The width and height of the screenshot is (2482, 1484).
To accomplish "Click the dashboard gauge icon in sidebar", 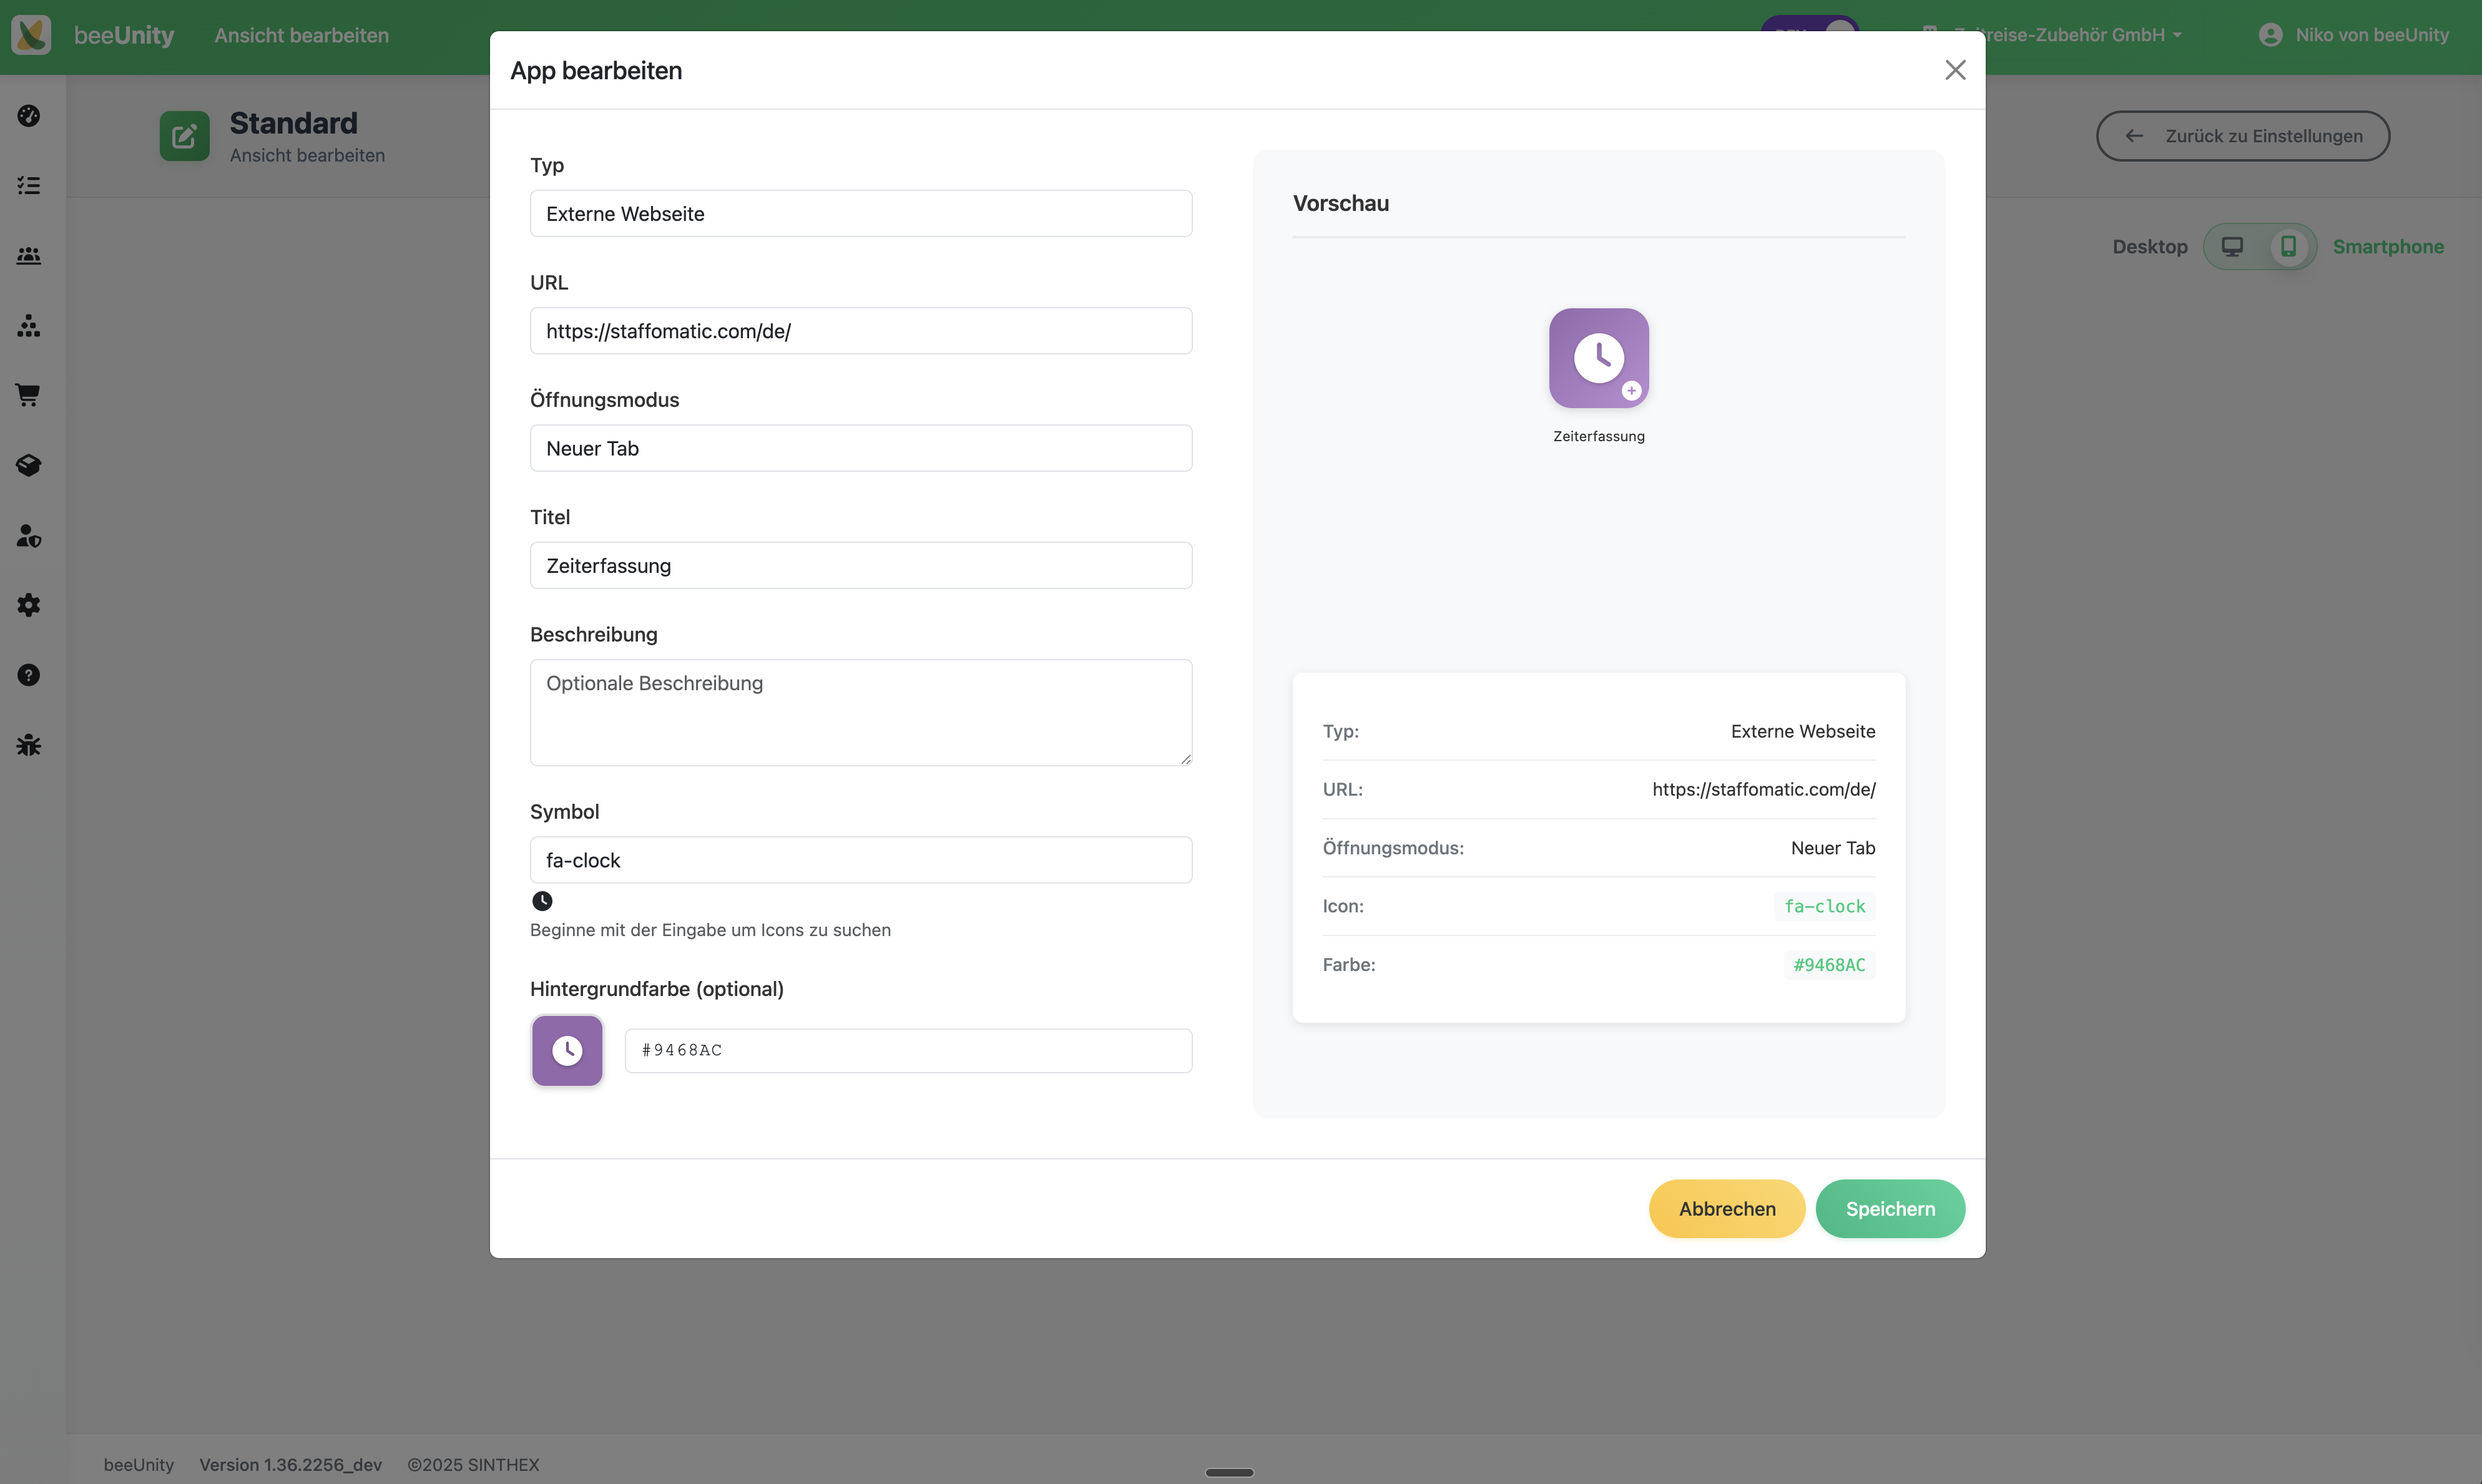I will click(29, 116).
